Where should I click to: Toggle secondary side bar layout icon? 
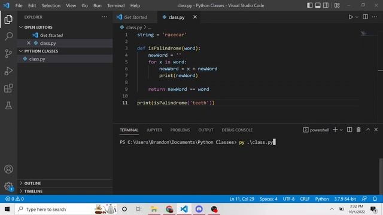click(x=326, y=5)
